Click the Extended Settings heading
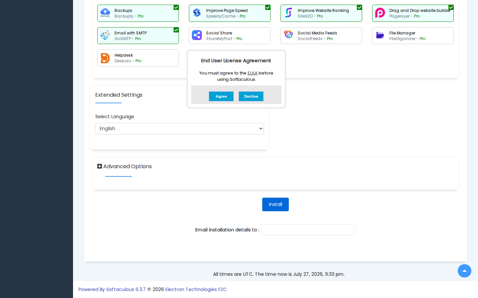 coord(119,95)
